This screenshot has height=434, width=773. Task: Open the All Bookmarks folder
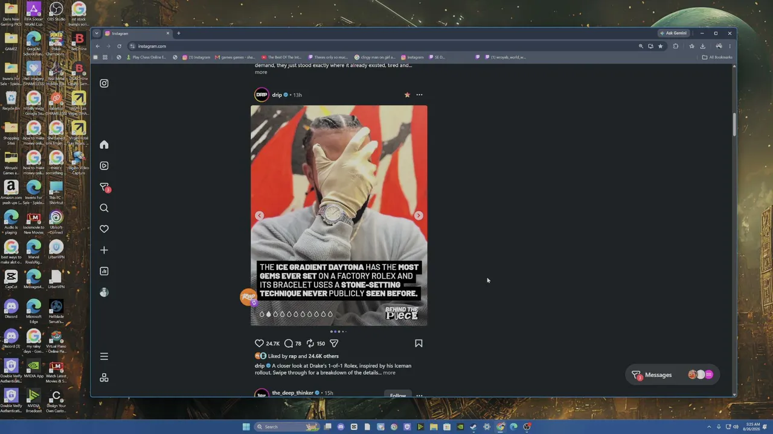717,57
